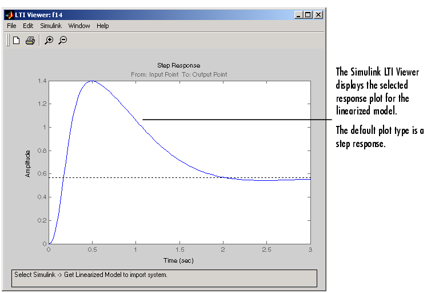Select the Zoom In magnifier tool
Viewport: 427px width, 293px height.
49,40
